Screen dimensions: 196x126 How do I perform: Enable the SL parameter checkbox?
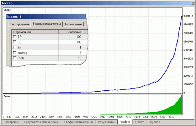[x=14, y=42]
